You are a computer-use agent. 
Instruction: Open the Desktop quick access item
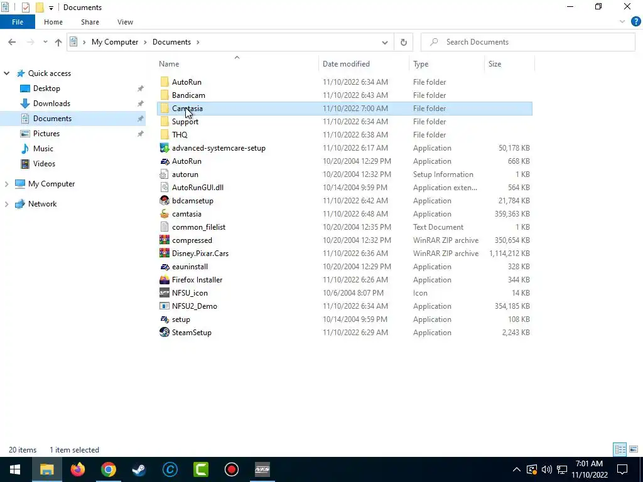pyautogui.click(x=46, y=88)
